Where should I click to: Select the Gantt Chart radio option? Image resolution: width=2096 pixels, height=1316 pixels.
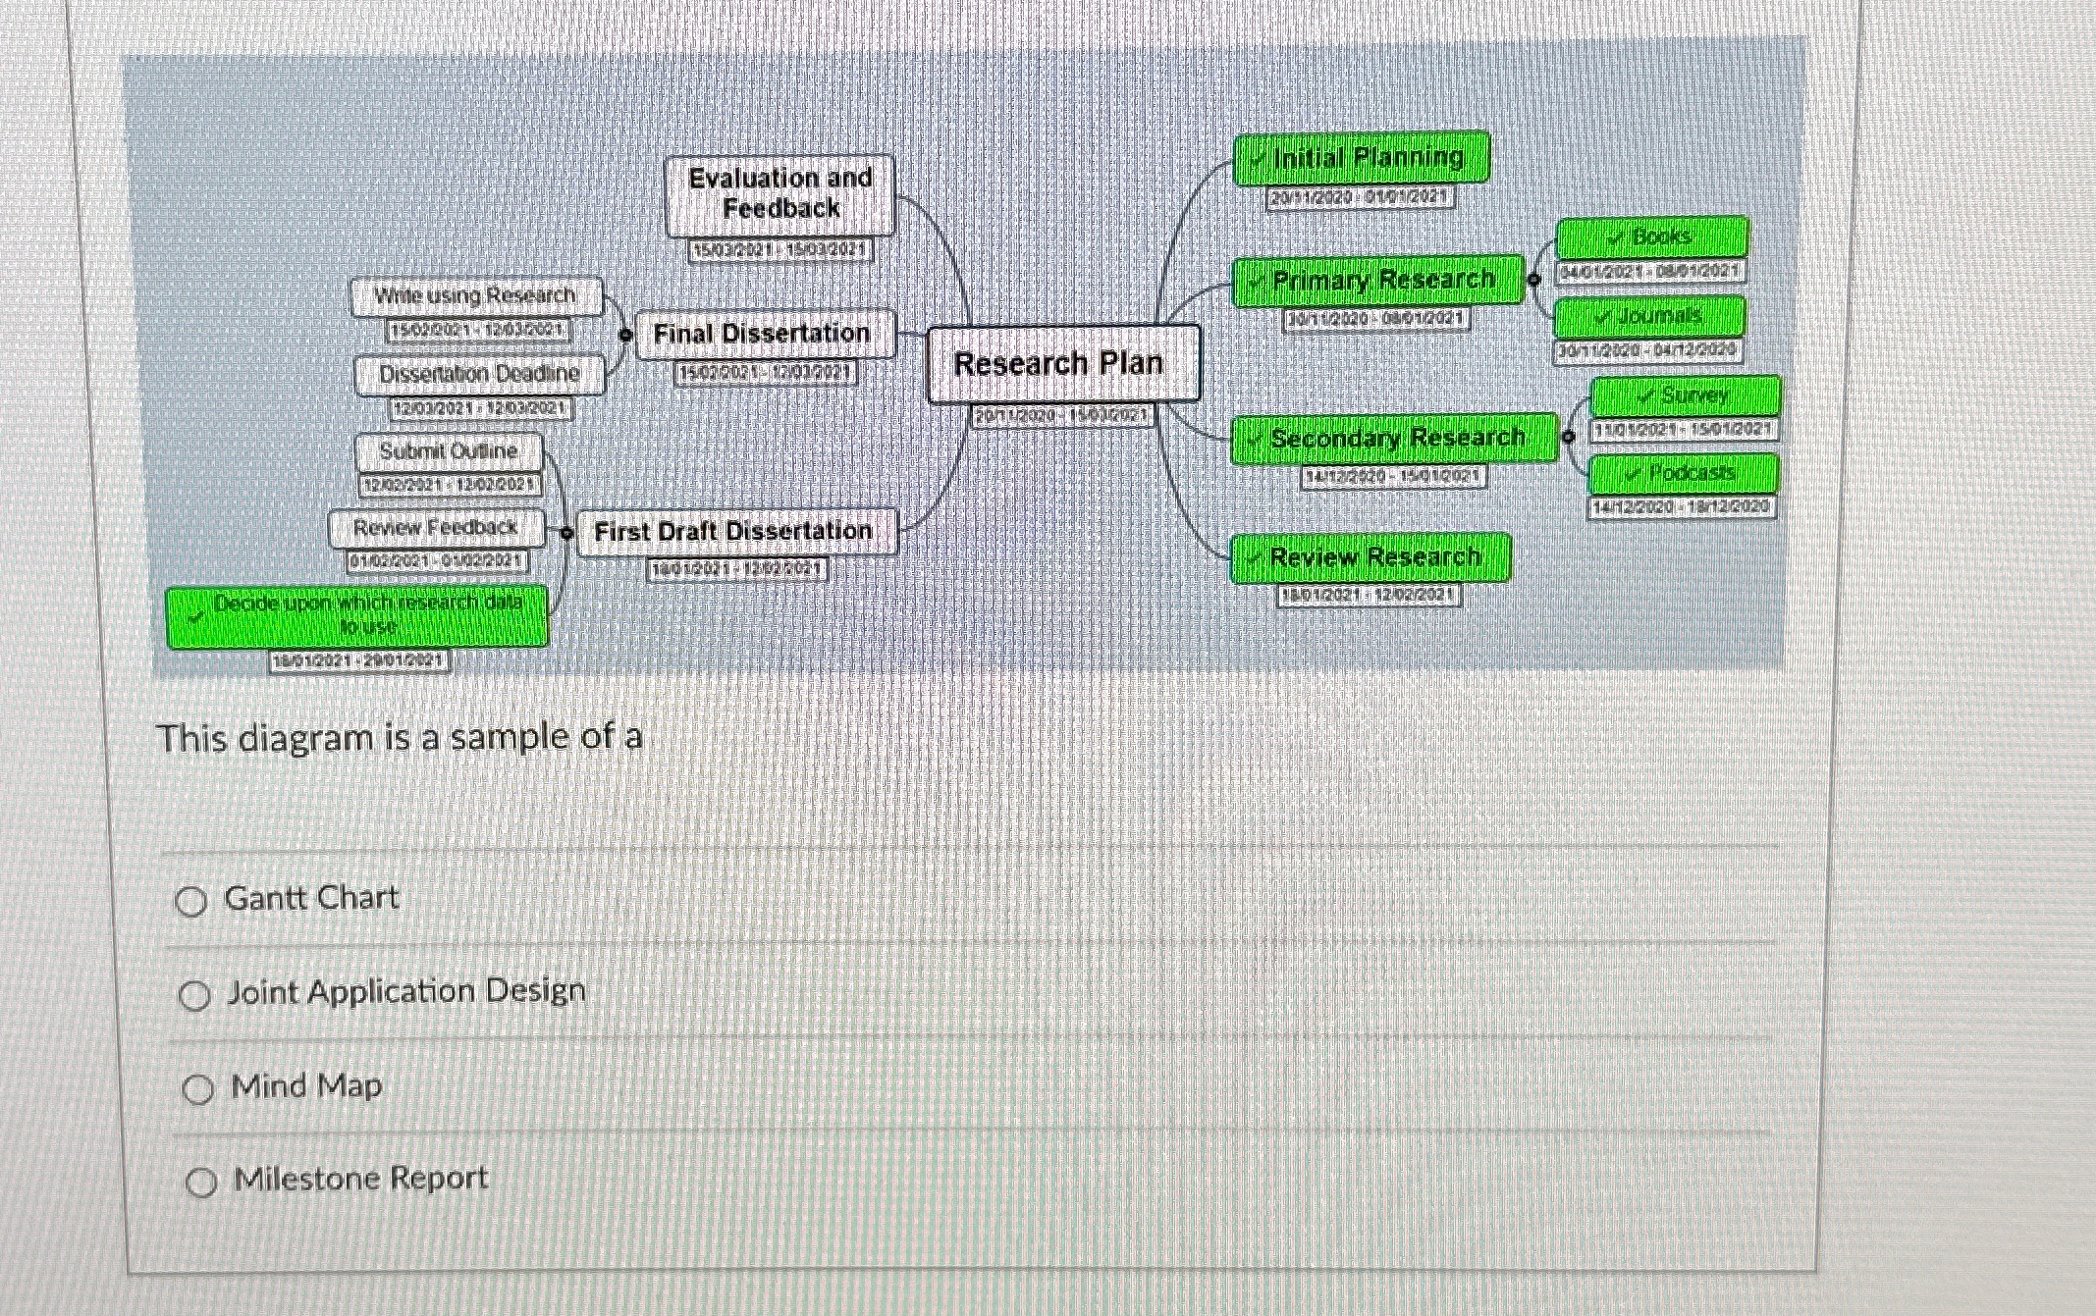click(x=191, y=901)
